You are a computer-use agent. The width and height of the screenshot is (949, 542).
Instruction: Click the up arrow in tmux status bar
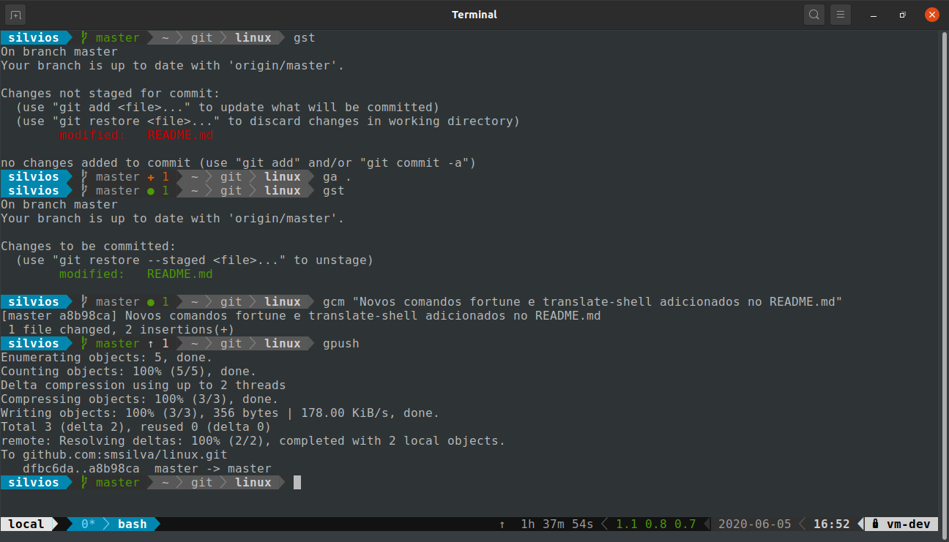(x=502, y=524)
